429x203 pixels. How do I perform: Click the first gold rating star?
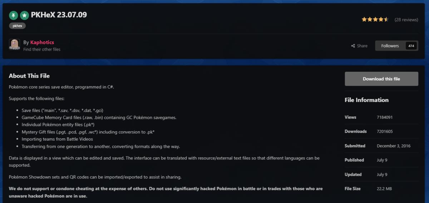pos(364,20)
